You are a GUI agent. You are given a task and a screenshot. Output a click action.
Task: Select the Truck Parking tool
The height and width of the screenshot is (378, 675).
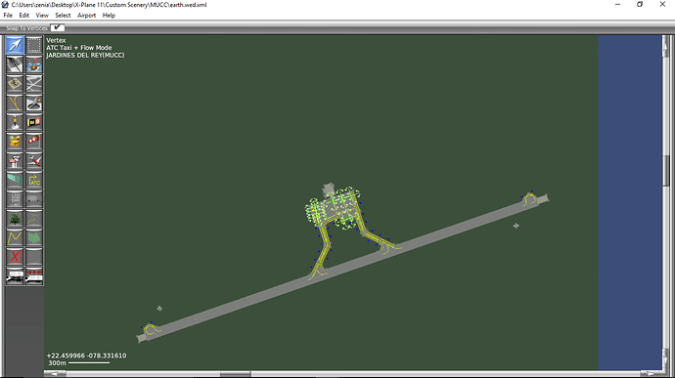15,276
